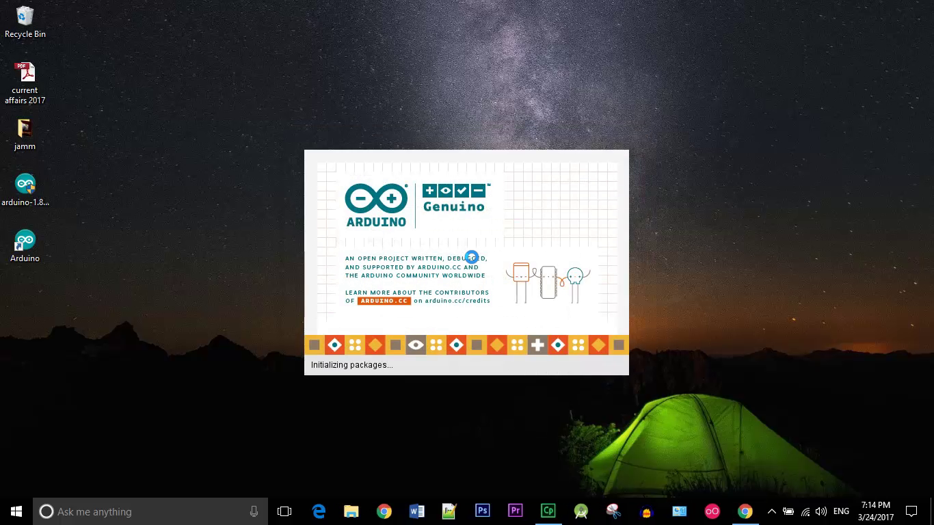Screen dimensions: 934x525
Task: Open File Explorer from the taskbar
Action: [351, 511]
